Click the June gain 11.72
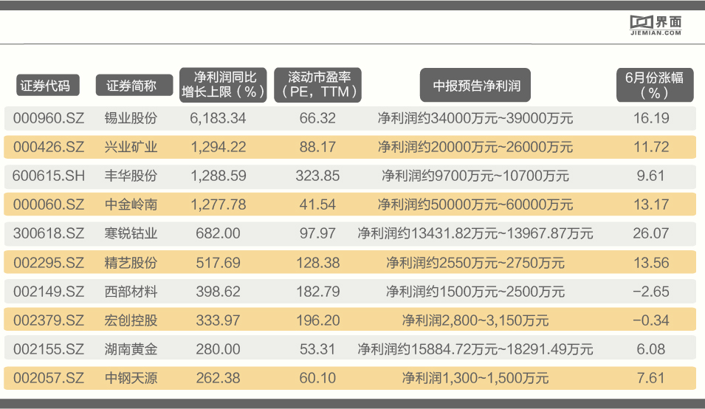This screenshot has width=705, height=409. [651, 147]
